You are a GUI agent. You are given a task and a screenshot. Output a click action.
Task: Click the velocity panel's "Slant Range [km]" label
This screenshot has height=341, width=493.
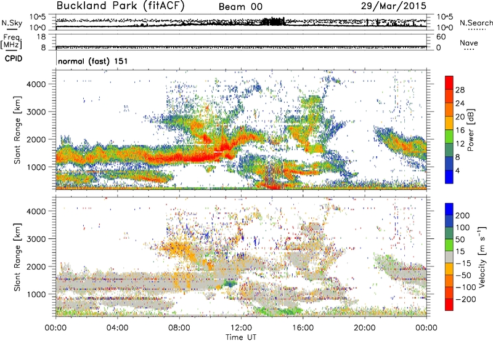click(17, 257)
